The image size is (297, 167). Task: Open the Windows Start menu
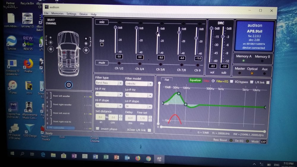[12, 154]
